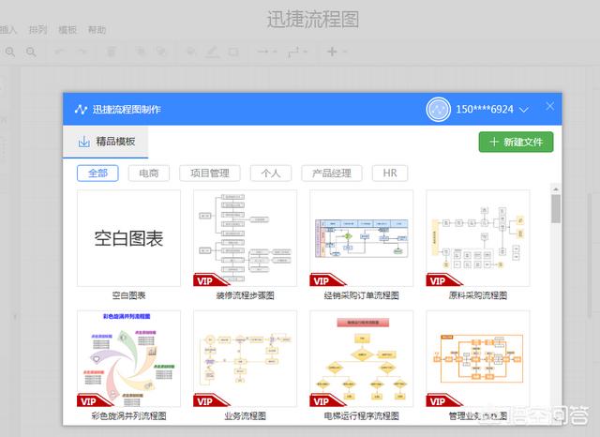The height and width of the screenshot is (437, 600).
Task: Click the line color pencil icon
Action: pos(212,52)
